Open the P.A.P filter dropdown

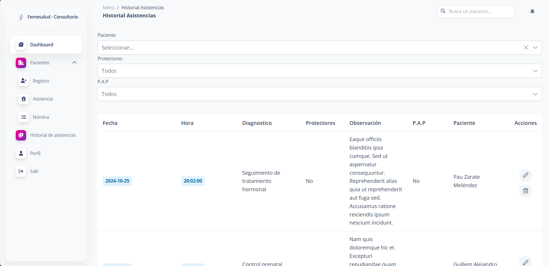pyautogui.click(x=535, y=94)
